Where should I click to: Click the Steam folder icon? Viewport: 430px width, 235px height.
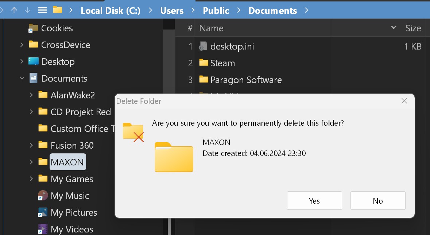[x=204, y=63]
